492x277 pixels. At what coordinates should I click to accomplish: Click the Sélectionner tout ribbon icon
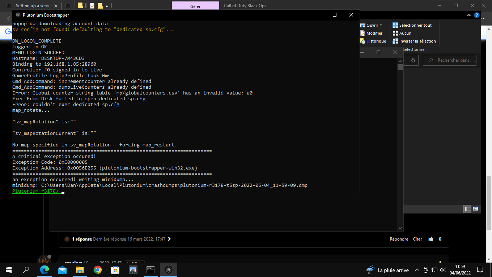tap(395, 25)
